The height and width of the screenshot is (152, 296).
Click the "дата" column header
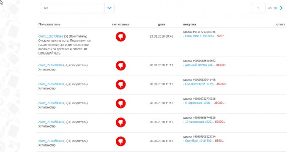pyautogui.click(x=162, y=24)
